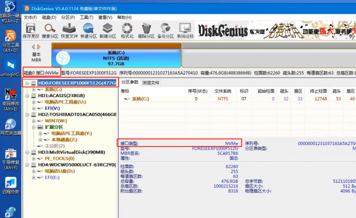Open the 远程协助 desktop icon
356x218 pixels.
pyautogui.click(x=11, y=185)
